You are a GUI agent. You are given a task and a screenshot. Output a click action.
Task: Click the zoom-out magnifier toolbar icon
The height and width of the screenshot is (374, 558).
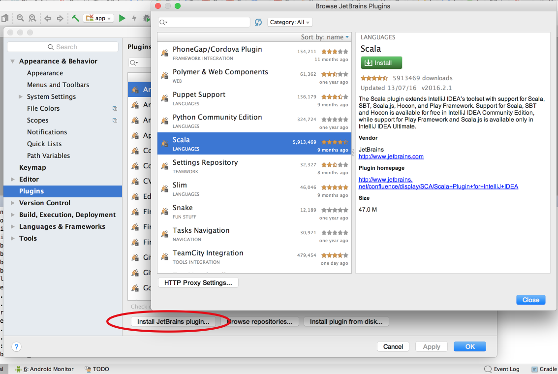[32, 18]
